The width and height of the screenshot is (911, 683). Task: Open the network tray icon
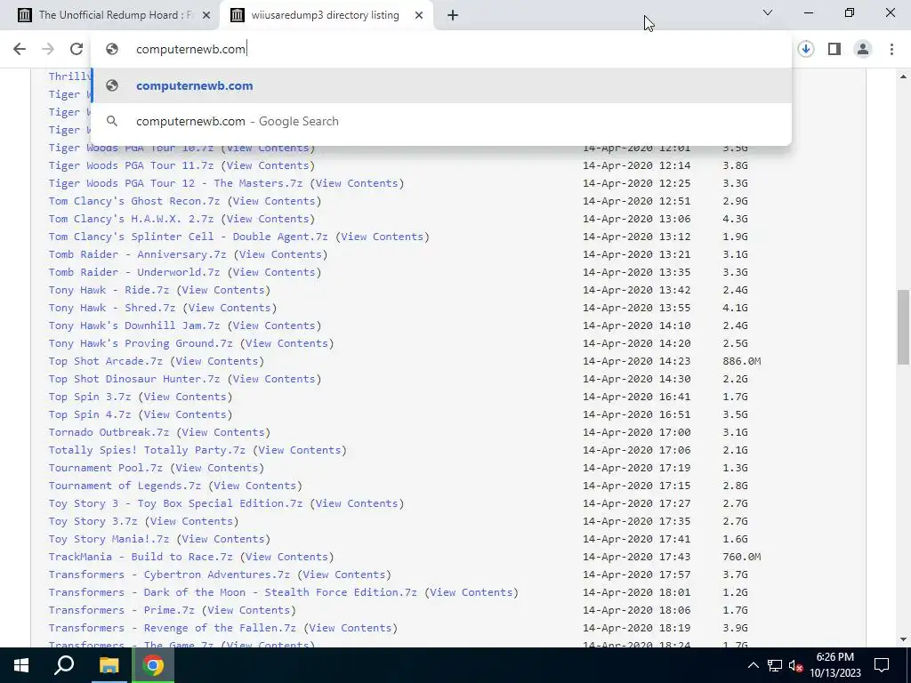pyautogui.click(x=775, y=665)
